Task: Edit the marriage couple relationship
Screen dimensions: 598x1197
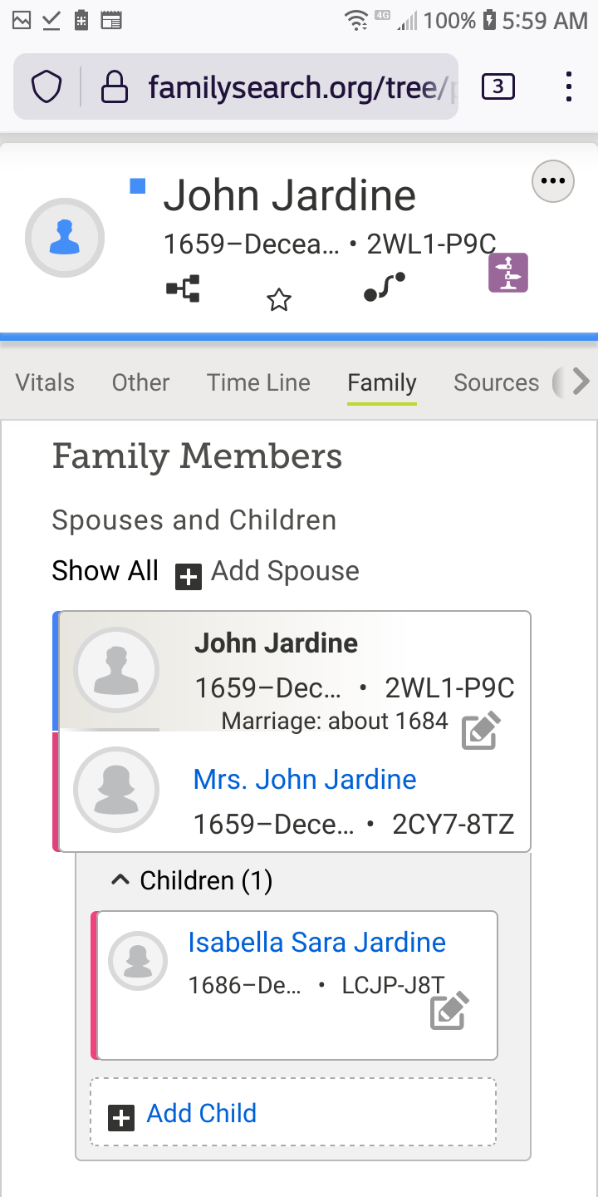Action: 481,730
